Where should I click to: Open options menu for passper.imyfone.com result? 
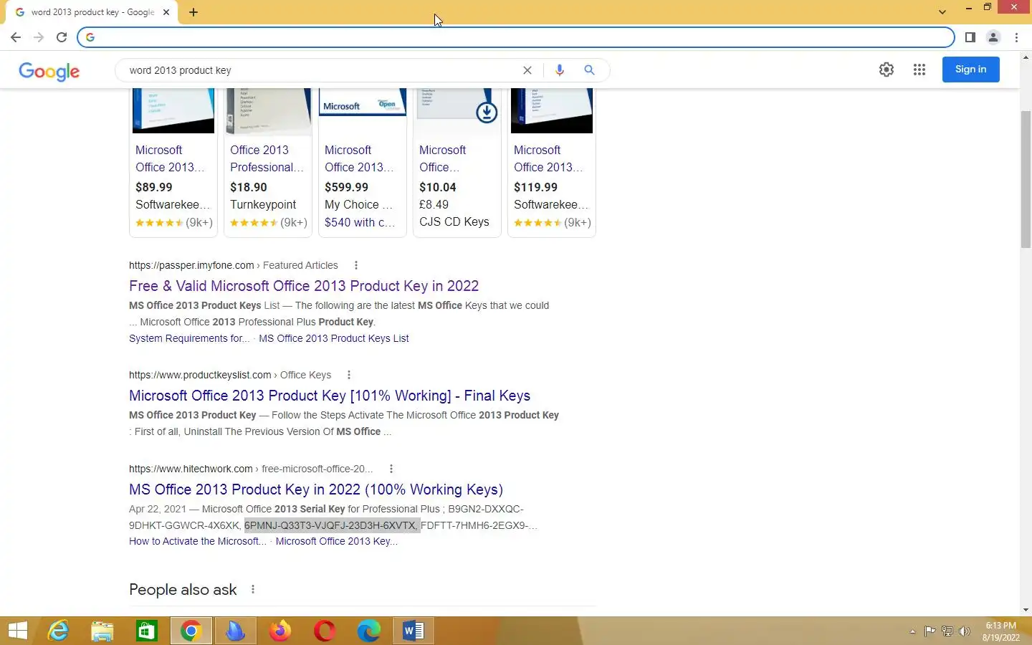[x=356, y=265]
